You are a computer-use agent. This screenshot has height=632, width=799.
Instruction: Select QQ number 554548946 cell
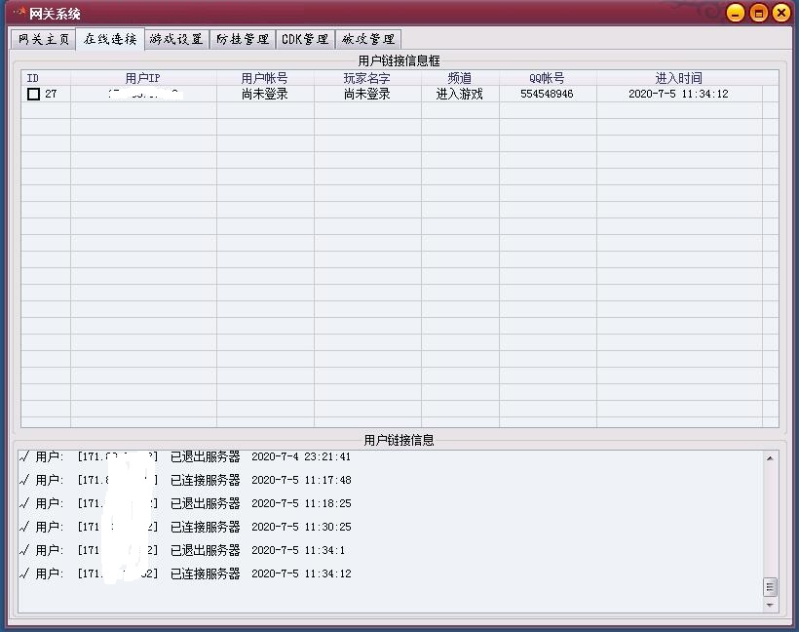547,94
